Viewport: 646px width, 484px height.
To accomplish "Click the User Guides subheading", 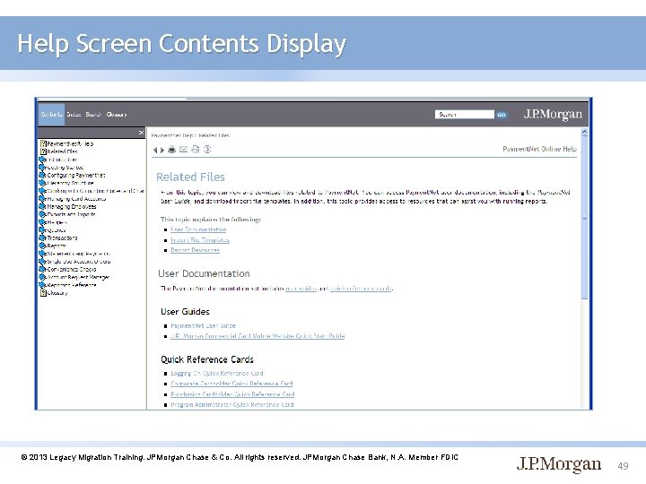I will [185, 312].
